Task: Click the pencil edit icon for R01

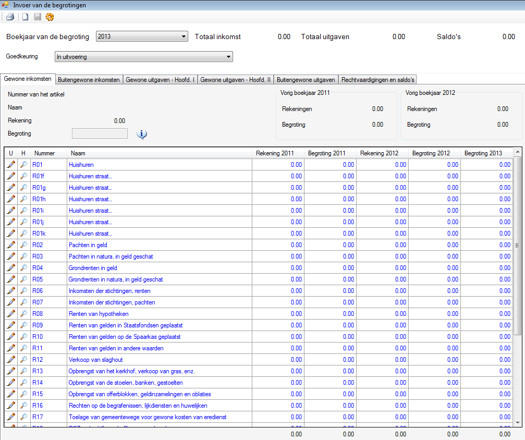Action: pos(11,164)
